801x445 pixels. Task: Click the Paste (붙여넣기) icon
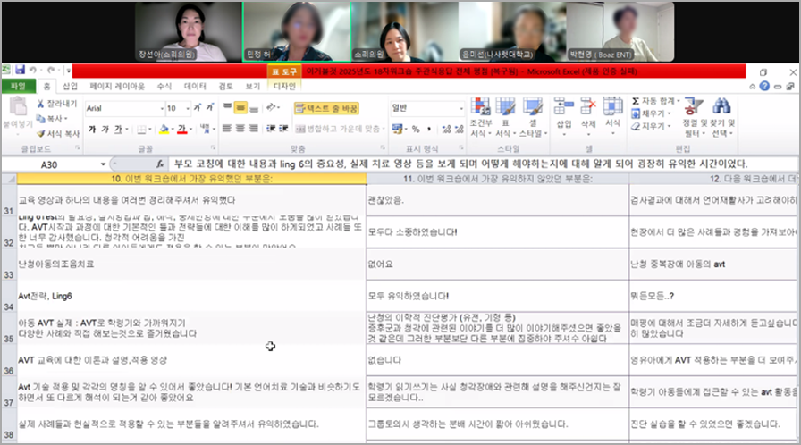click(18, 107)
